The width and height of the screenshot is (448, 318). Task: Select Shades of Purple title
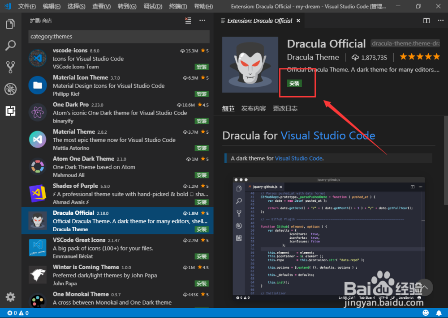(75, 186)
